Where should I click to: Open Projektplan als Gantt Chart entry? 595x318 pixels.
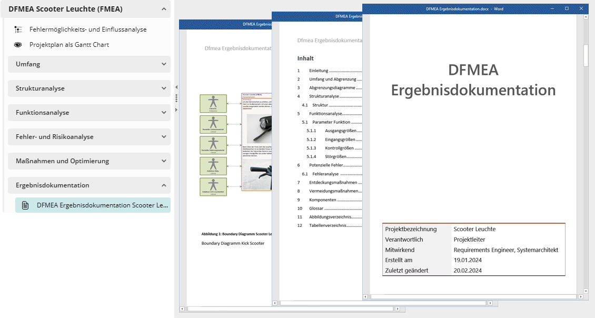69,45
